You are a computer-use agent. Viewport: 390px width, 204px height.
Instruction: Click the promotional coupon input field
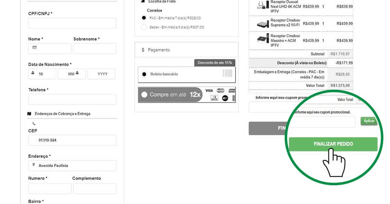tap(322, 122)
